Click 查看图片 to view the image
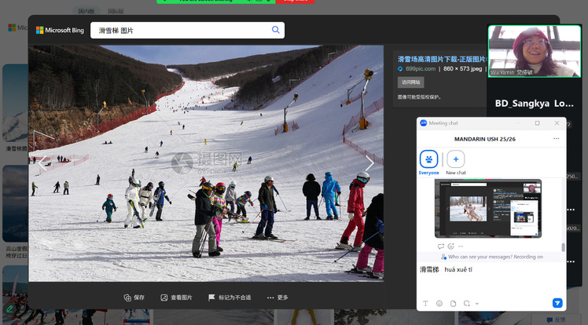The width and height of the screenshot is (588, 325). click(176, 298)
